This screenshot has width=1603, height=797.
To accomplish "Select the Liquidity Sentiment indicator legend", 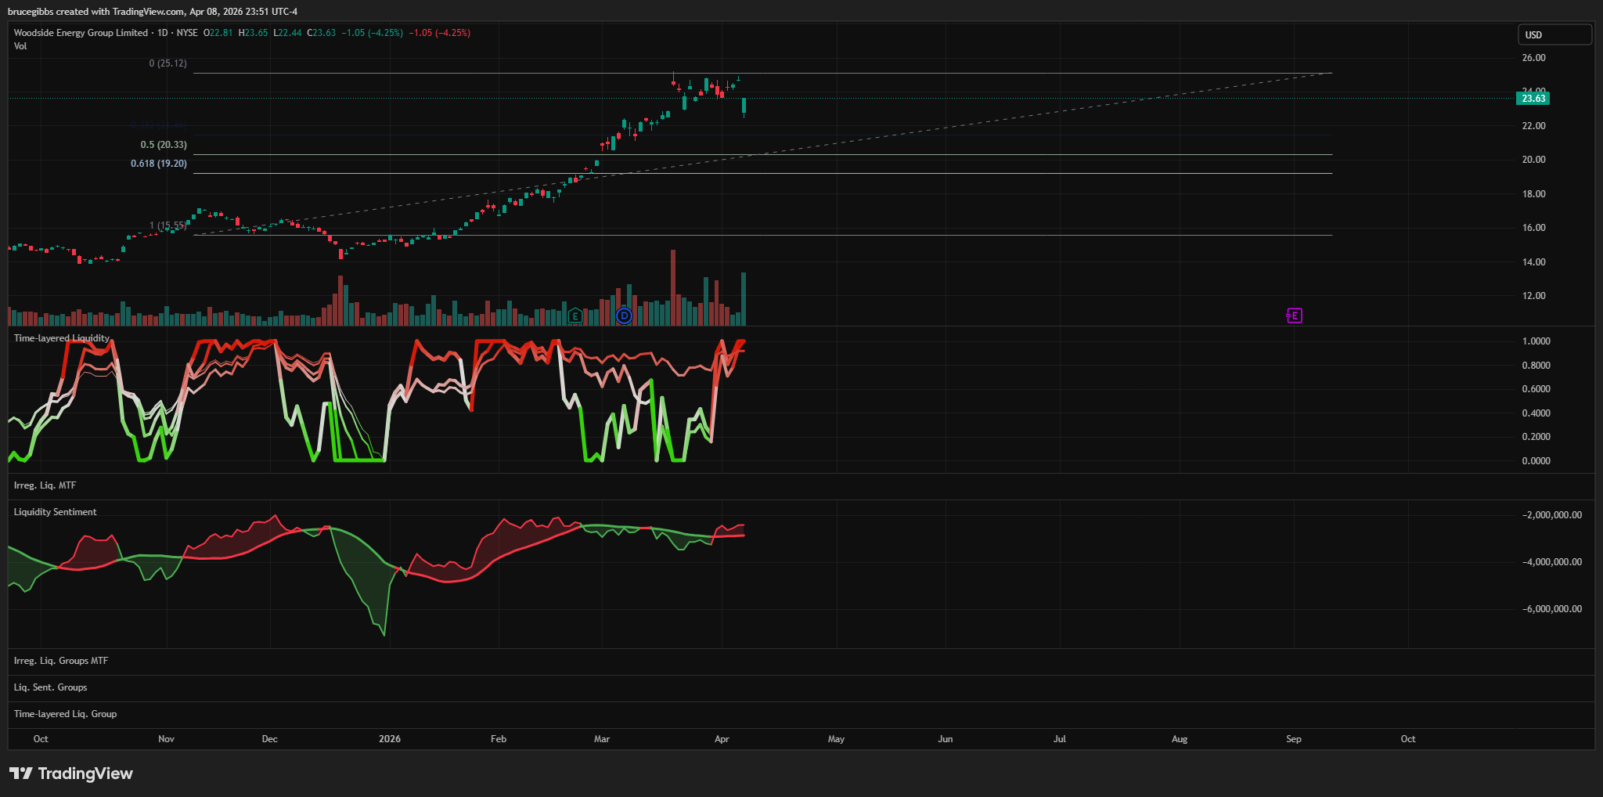I will (56, 512).
